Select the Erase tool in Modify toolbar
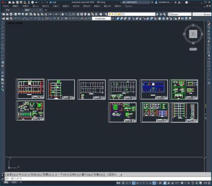Image resolution: width=212 pixels, height=186 pixels. (x=209, y=25)
